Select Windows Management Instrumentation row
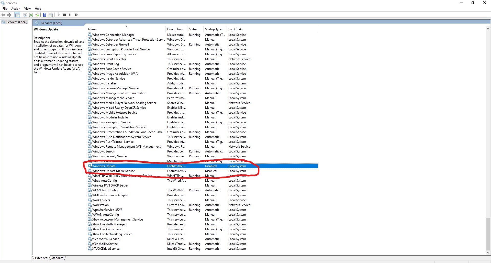Screen dimensions: 491x263 (203, 93)
